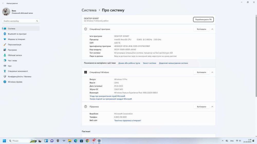Copy Windows specifications with Копіювати
257x144 pixels.
[x=201, y=72]
